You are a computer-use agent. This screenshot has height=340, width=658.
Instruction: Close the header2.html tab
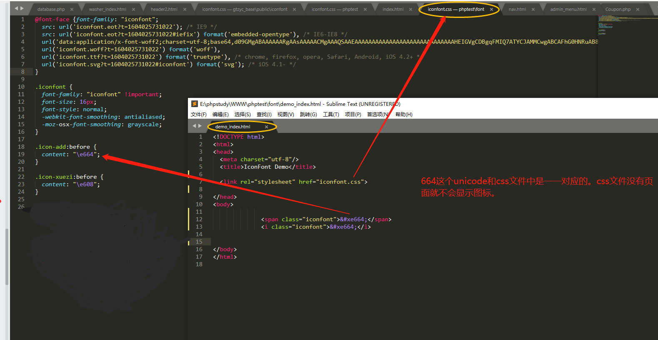point(185,9)
